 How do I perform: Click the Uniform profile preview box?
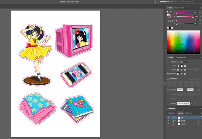tap(183, 104)
